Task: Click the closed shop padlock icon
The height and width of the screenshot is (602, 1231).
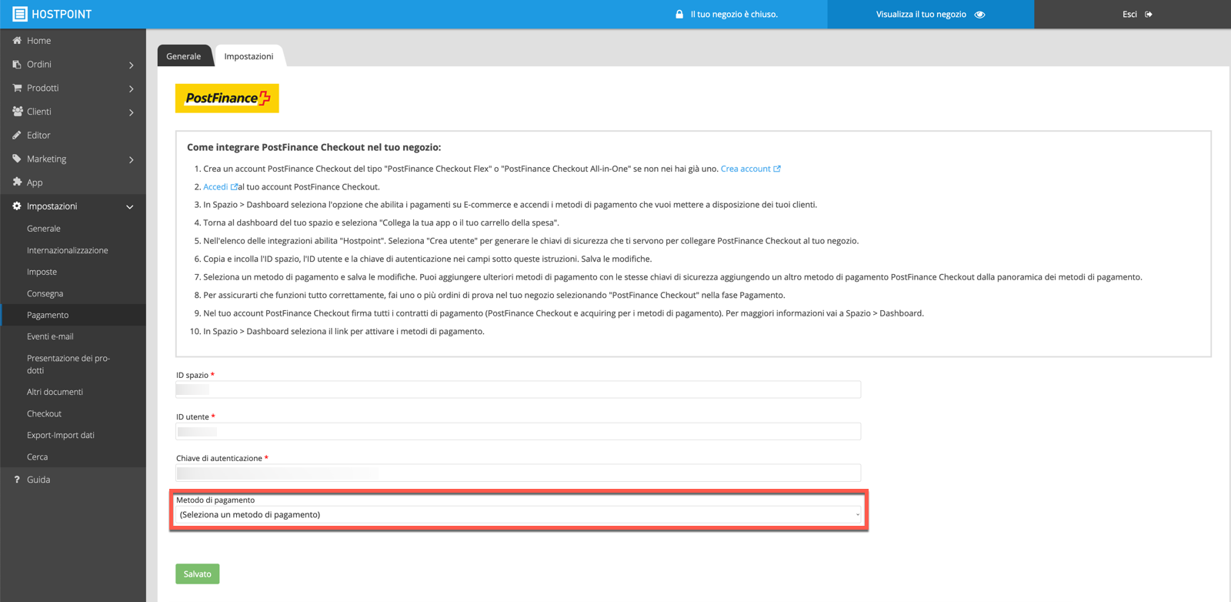Action: tap(679, 14)
